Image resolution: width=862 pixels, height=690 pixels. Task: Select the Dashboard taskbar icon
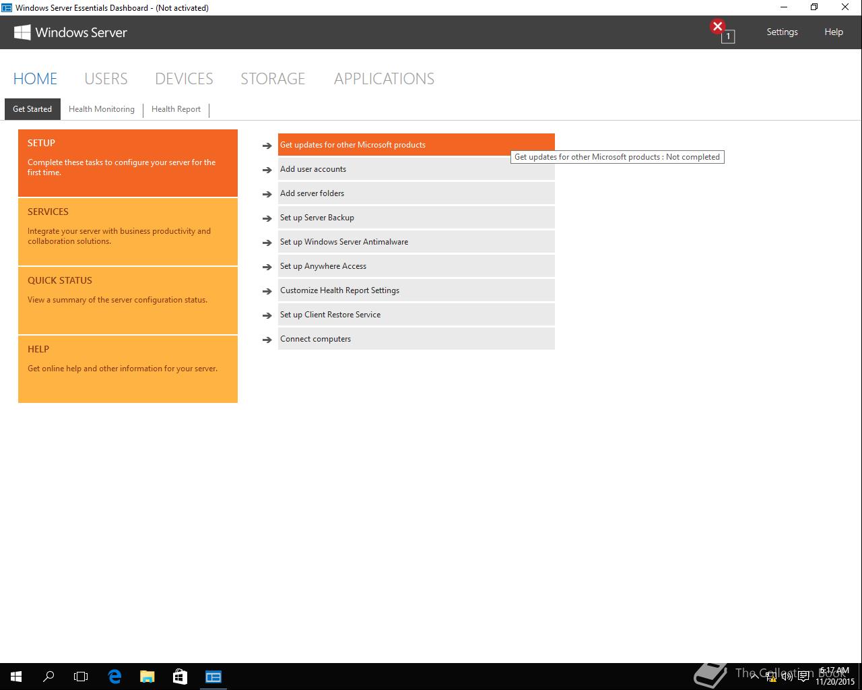click(213, 677)
